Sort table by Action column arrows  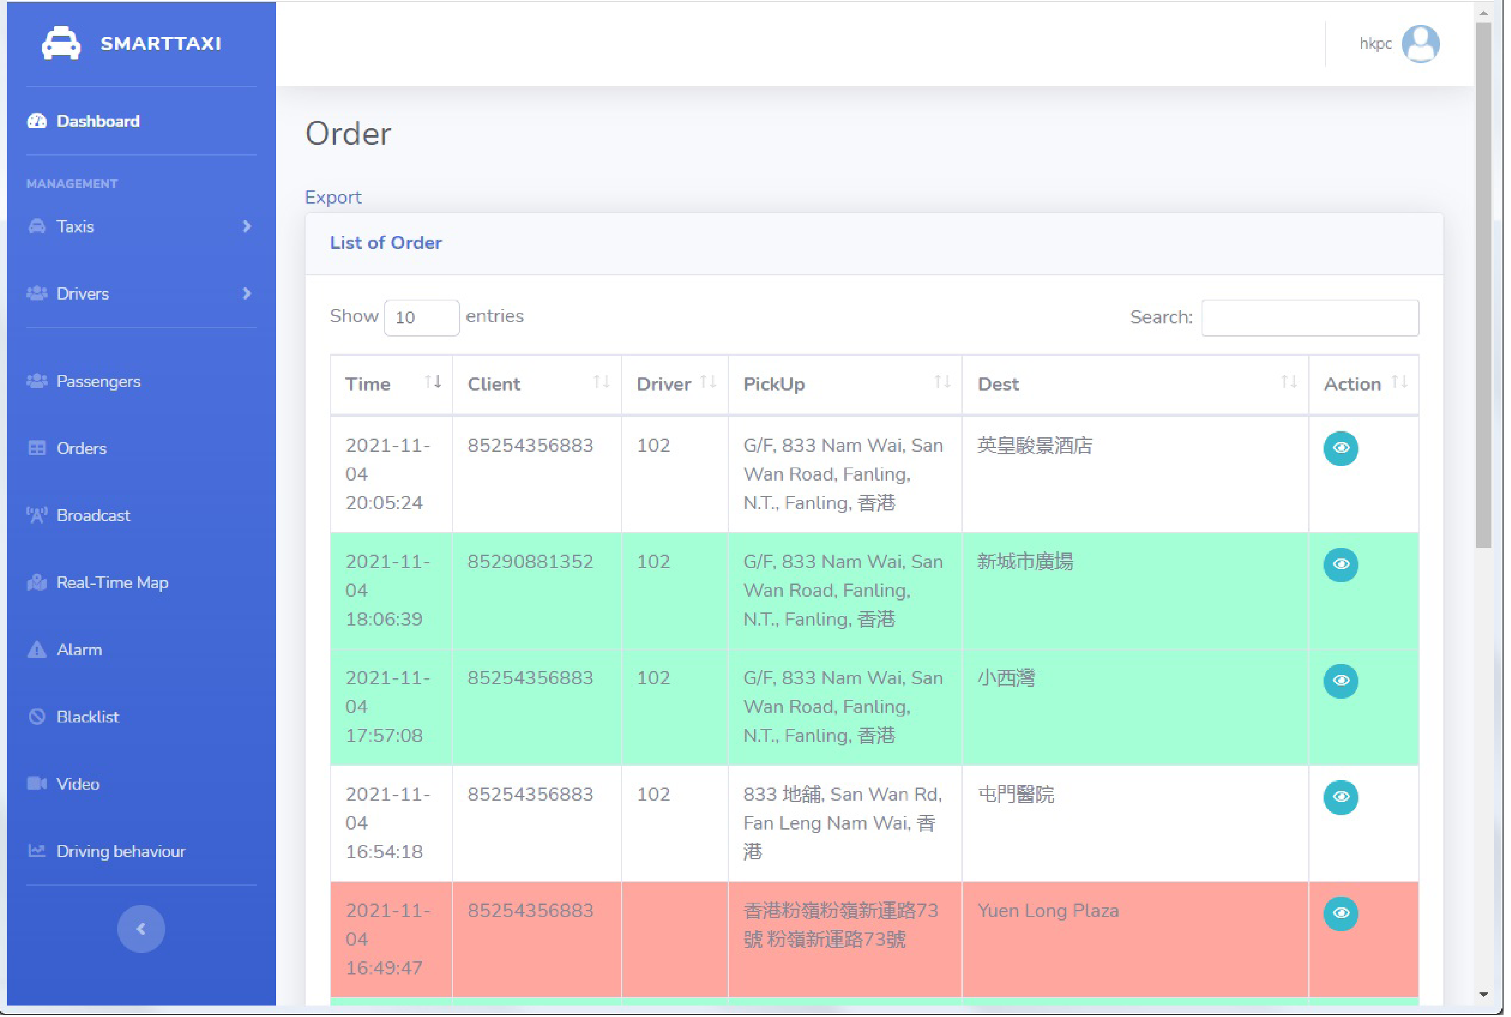click(1400, 382)
